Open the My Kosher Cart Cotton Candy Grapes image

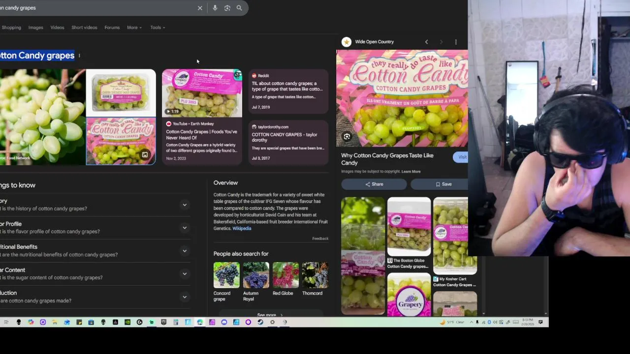tap(455, 236)
